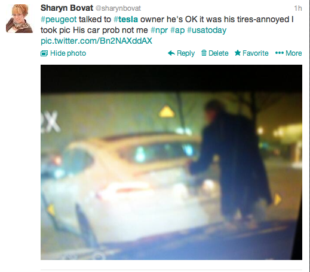Image resolution: width=310 pixels, height=272 pixels.
Task: Open the Sharyn Bovat name link
Action: (x=67, y=8)
